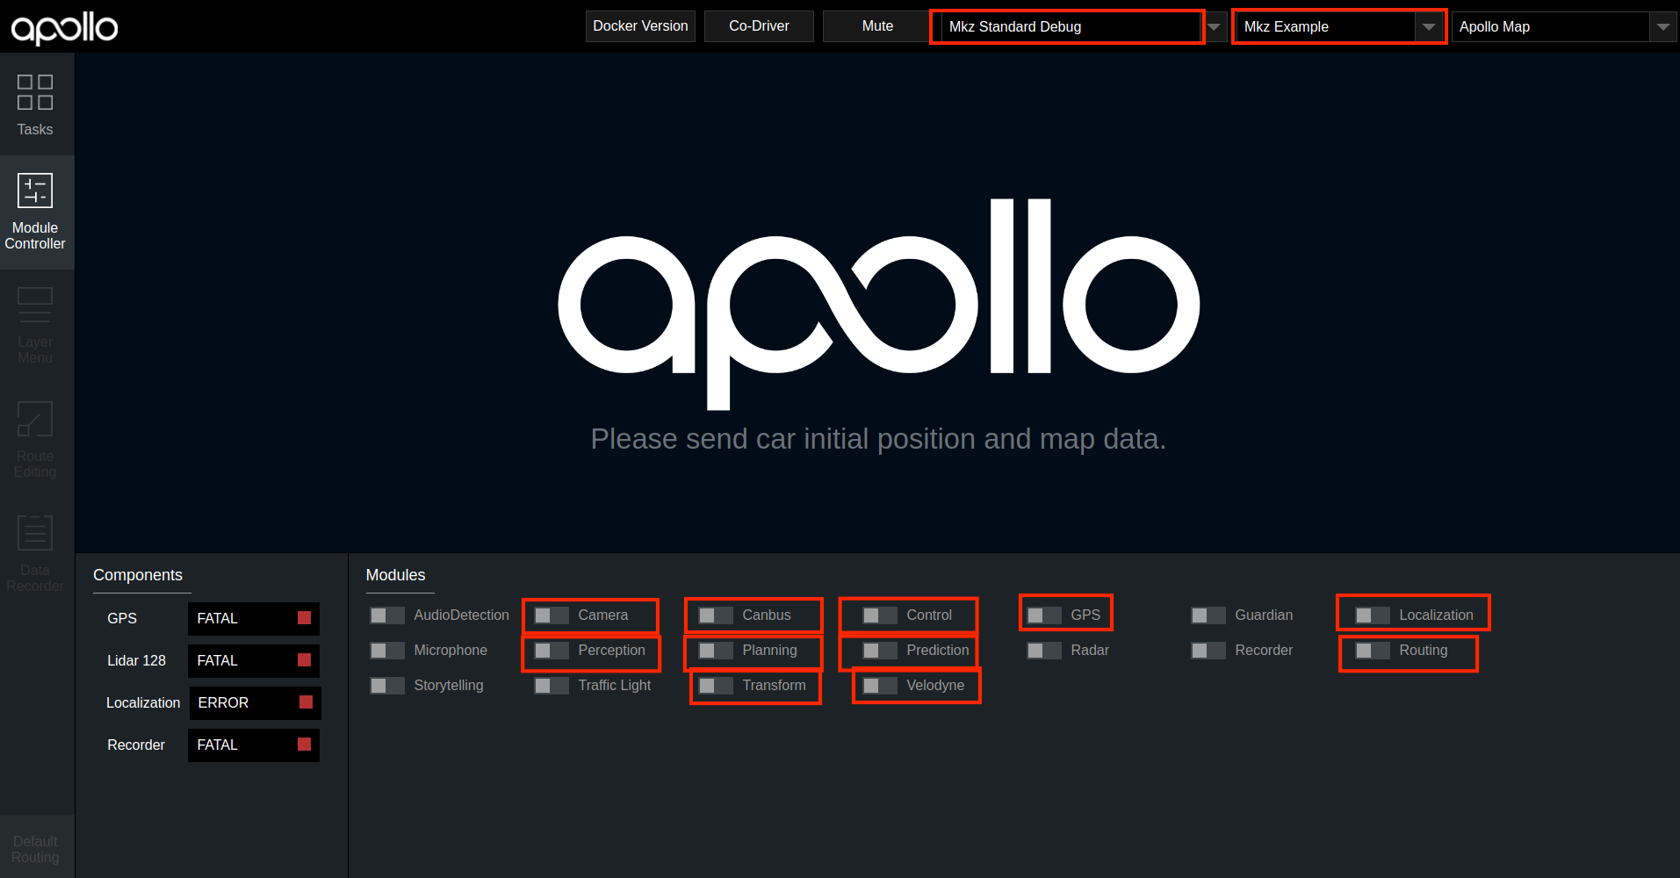Enable the Routing module switch
The width and height of the screenshot is (1680, 878).
coord(1372,651)
